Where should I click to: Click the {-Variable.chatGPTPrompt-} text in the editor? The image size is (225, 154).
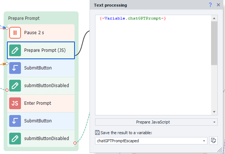[133, 18]
